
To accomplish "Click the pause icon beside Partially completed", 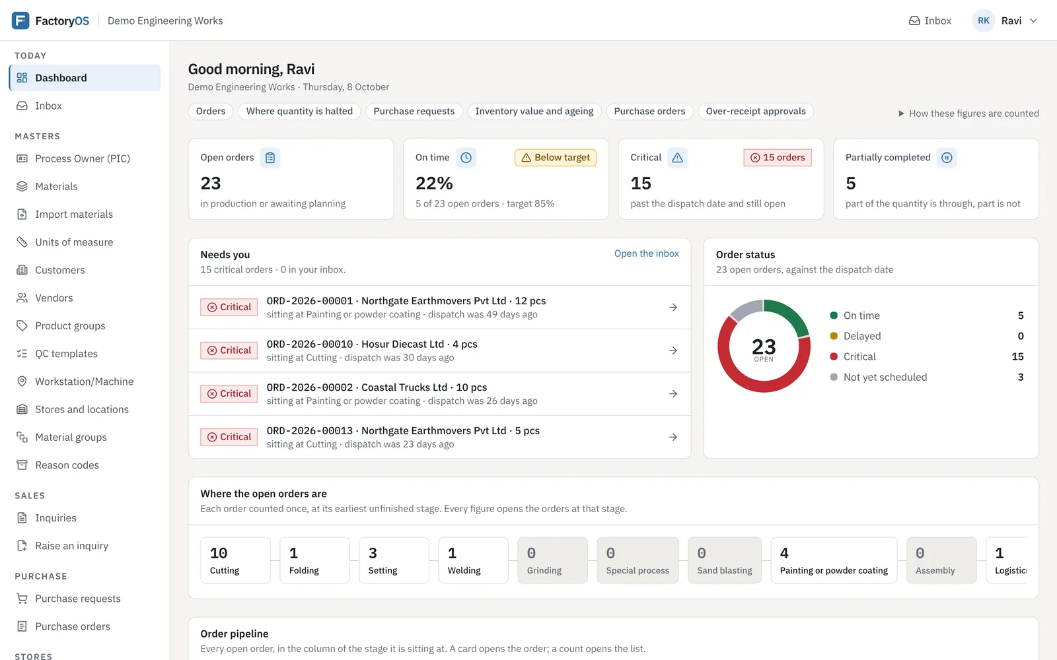I will click(x=947, y=158).
